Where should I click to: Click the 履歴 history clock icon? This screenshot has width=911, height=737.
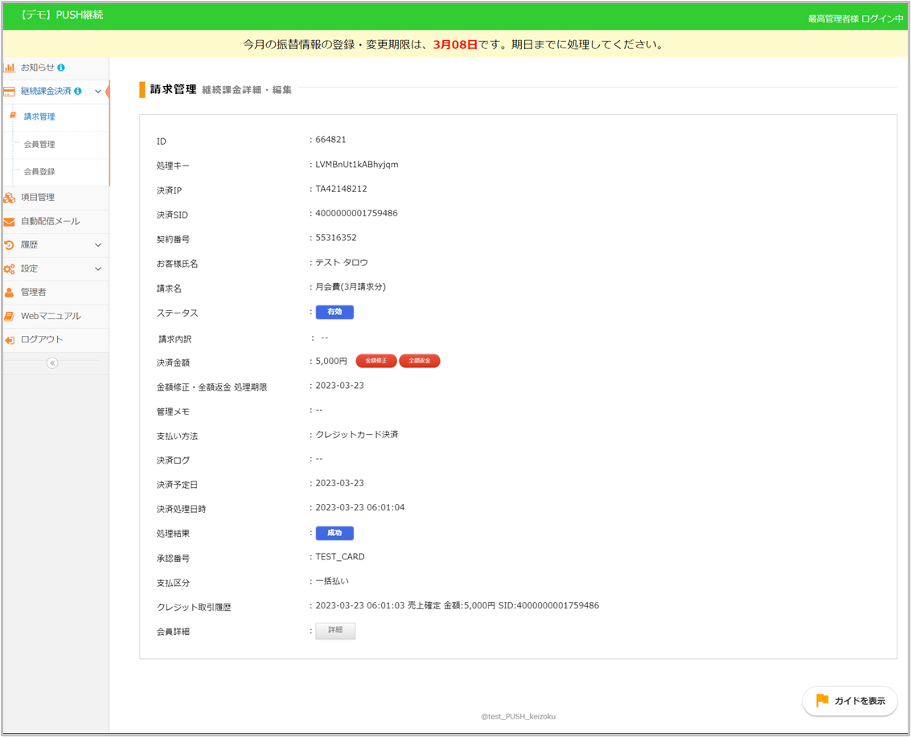tap(10, 245)
